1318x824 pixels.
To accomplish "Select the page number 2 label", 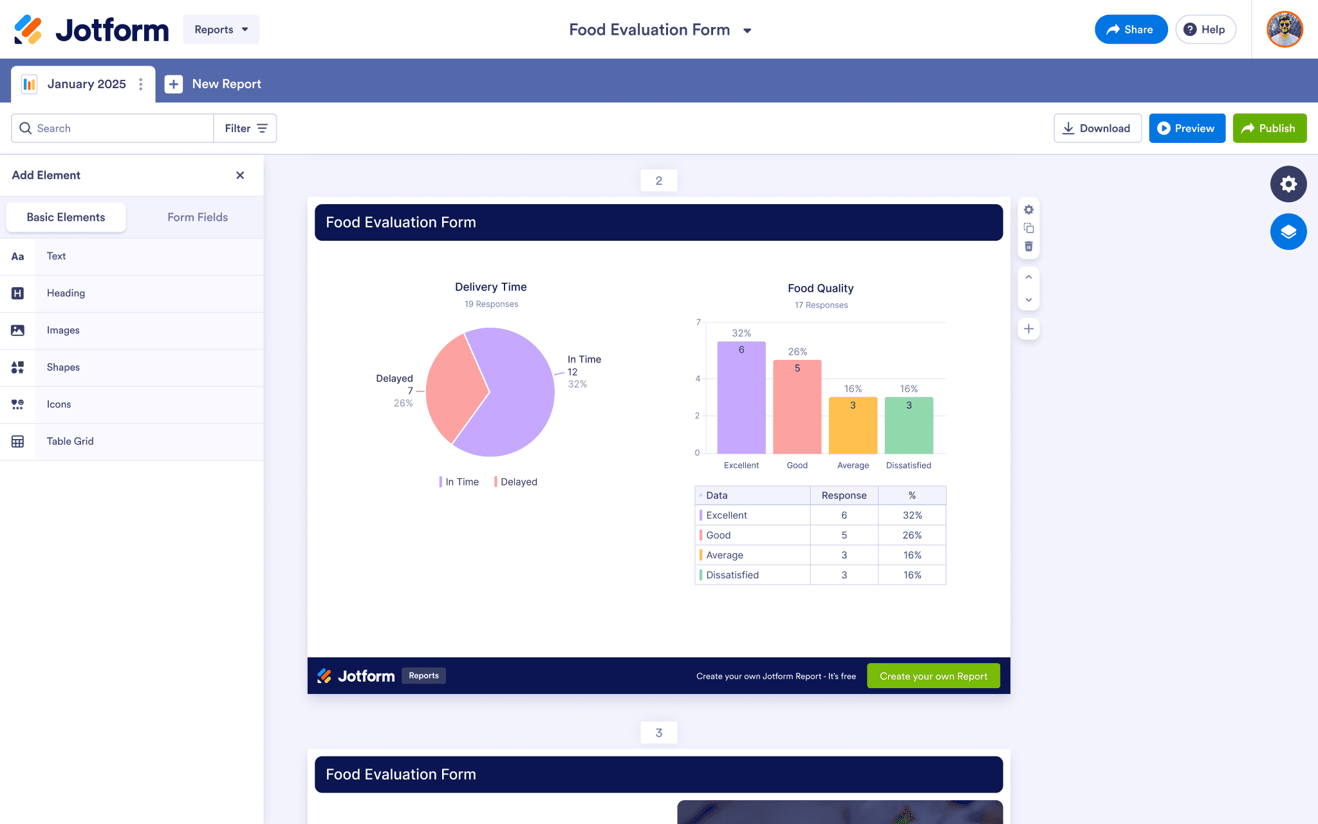I will pyautogui.click(x=658, y=181).
